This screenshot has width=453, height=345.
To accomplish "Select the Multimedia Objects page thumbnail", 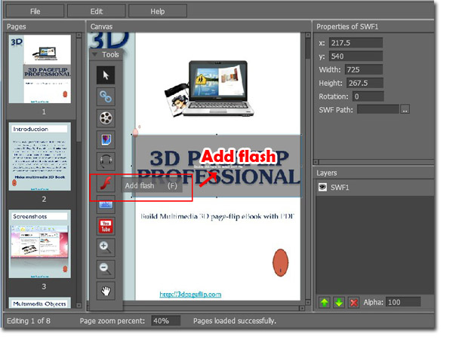I will click(x=40, y=303).
